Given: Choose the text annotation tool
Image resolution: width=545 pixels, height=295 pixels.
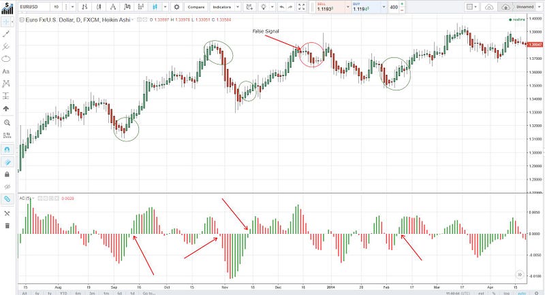Looking at the screenshot, I should tap(6, 71).
